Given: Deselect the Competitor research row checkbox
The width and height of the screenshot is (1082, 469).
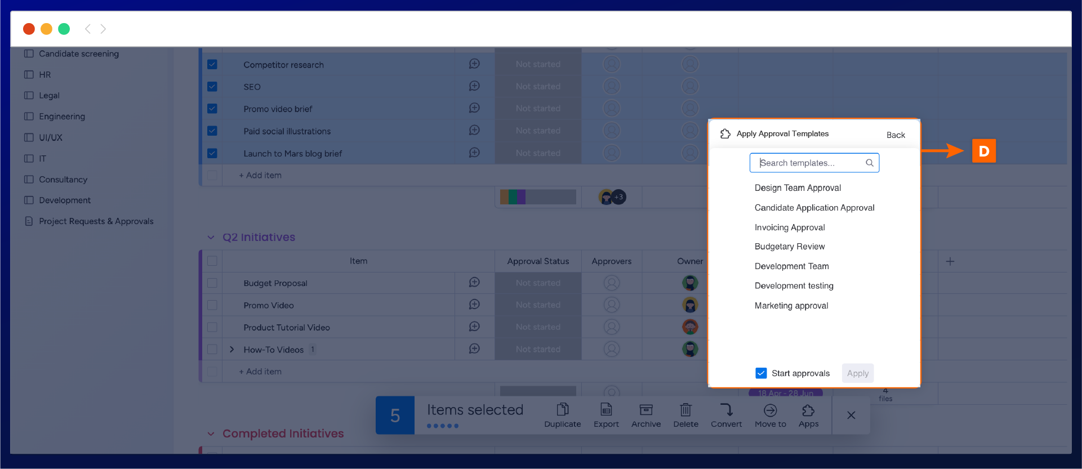Looking at the screenshot, I should pos(212,65).
